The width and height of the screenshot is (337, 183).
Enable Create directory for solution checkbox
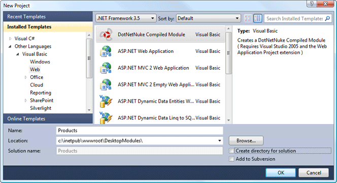coord(231,150)
